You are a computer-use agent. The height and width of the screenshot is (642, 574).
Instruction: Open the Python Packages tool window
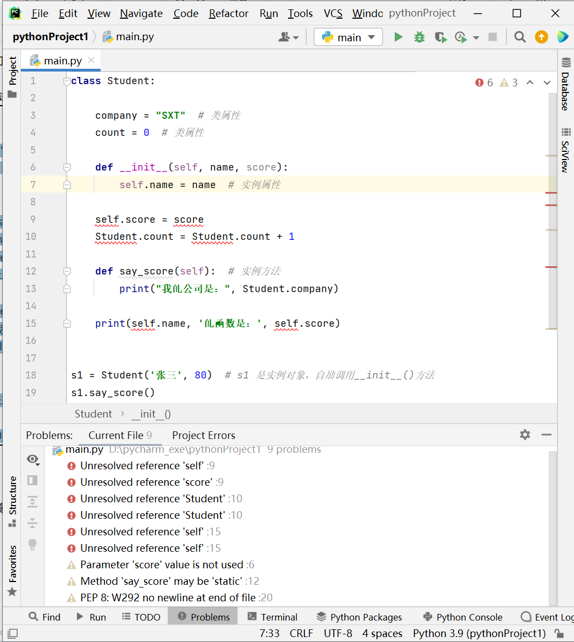[359, 617]
